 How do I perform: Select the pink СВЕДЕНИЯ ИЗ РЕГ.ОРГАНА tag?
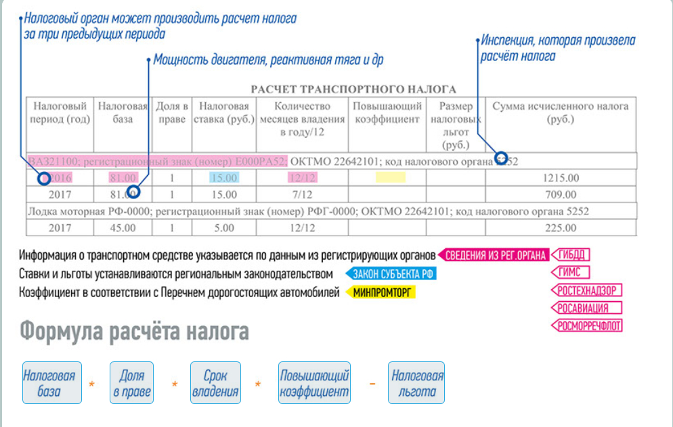[x=494, y=255]
